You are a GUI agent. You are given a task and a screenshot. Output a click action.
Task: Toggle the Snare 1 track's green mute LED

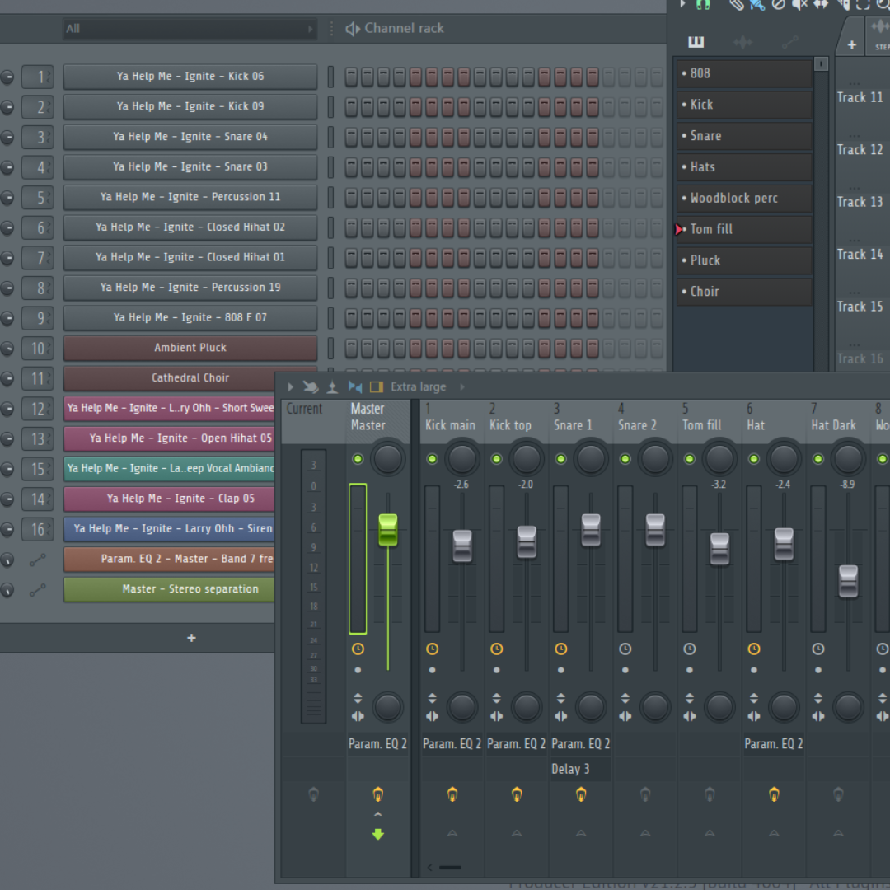coord(560,459)
